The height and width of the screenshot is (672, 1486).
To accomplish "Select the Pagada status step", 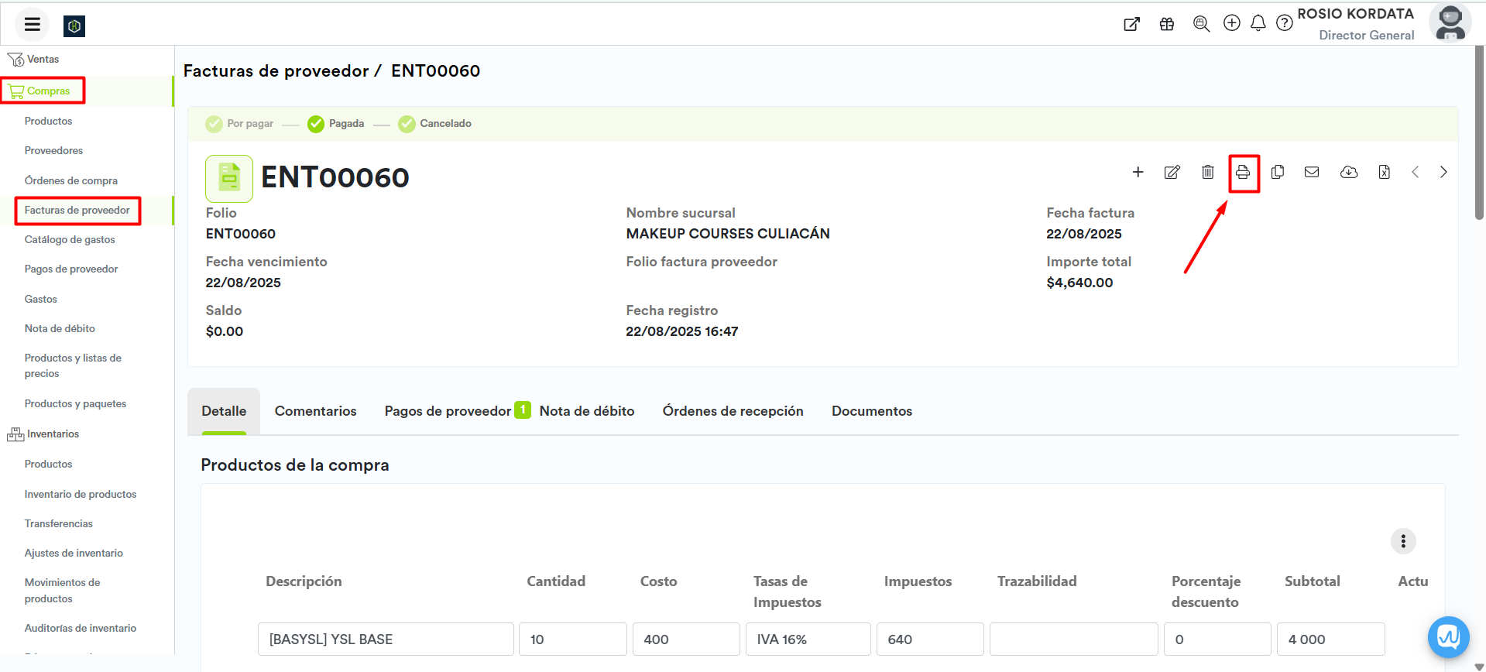I will [336, 124].
